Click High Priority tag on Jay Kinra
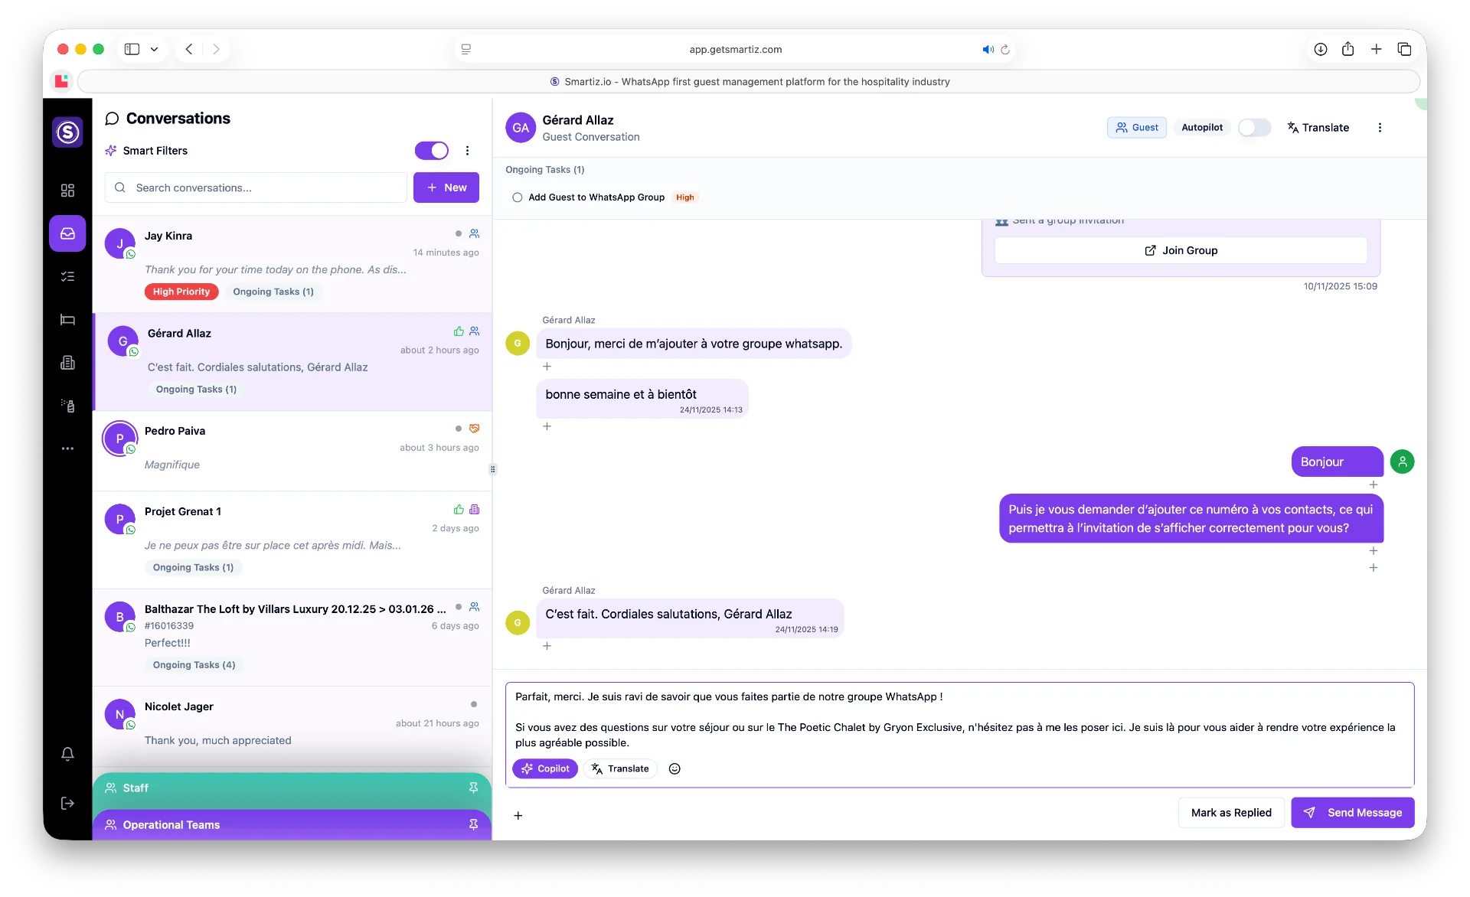The image size is (1470, 897). 181,292
